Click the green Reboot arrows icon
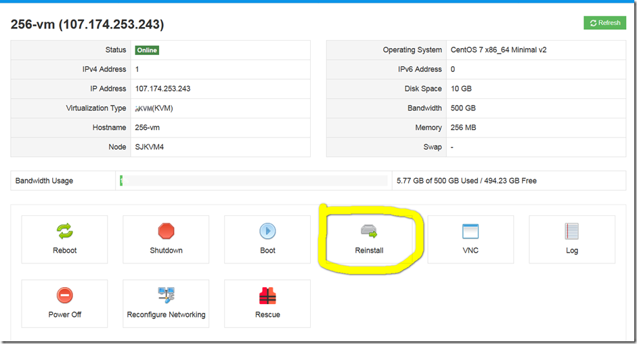This screenshot has height=344, width=637. [x=65, y=232]
